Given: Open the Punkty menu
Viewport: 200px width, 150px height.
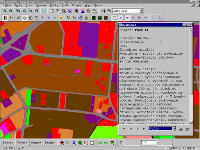Looking at the screenshot, I should click(18, 5).
